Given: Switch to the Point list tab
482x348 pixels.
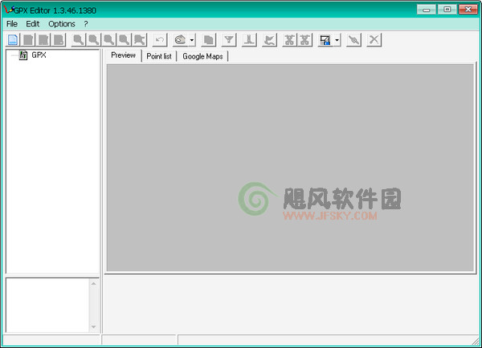Looking at the screenshot, I should point(159,56).
